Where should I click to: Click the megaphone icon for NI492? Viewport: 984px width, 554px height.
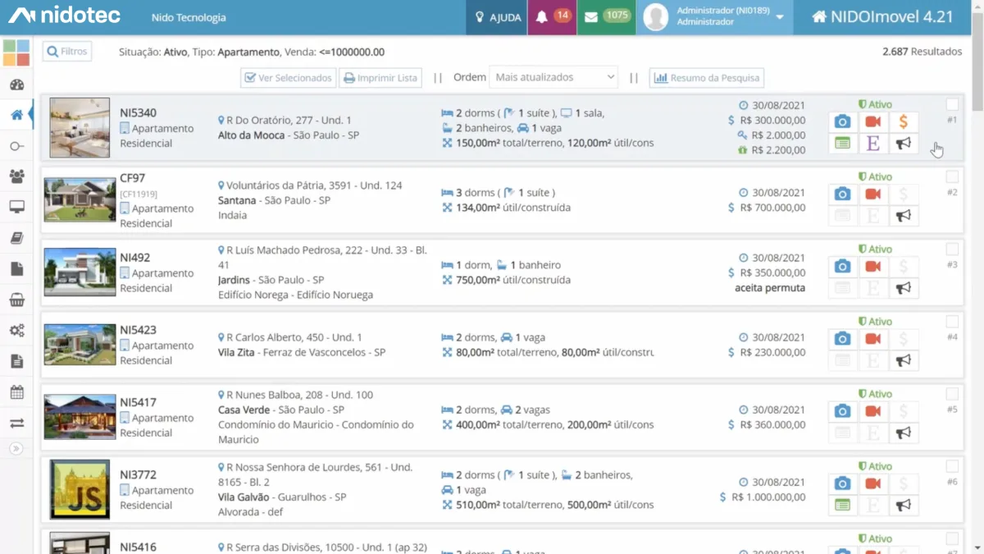click(903, 289)
